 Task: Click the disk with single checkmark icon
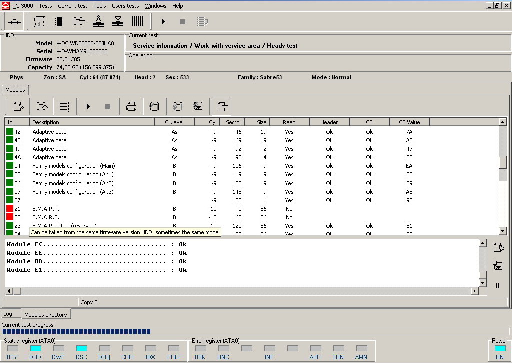coord(154,106)
